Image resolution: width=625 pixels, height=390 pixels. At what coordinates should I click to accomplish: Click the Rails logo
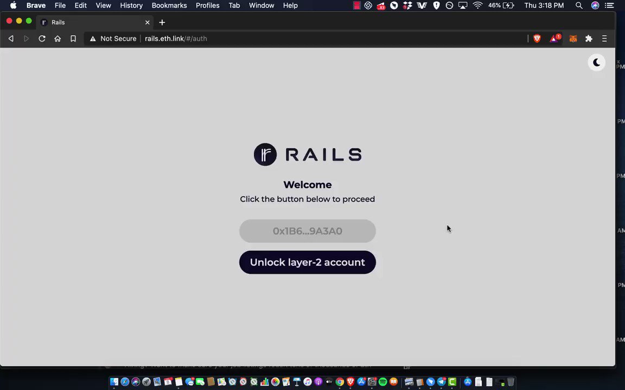click(307, 154)
